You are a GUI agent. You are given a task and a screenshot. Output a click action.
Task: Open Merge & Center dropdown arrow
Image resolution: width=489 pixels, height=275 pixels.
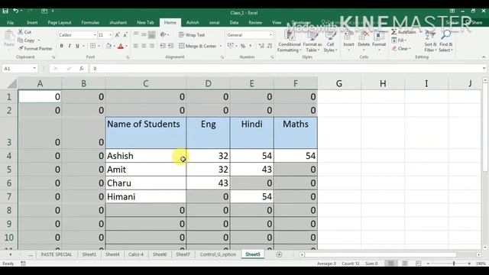(221, 46)
